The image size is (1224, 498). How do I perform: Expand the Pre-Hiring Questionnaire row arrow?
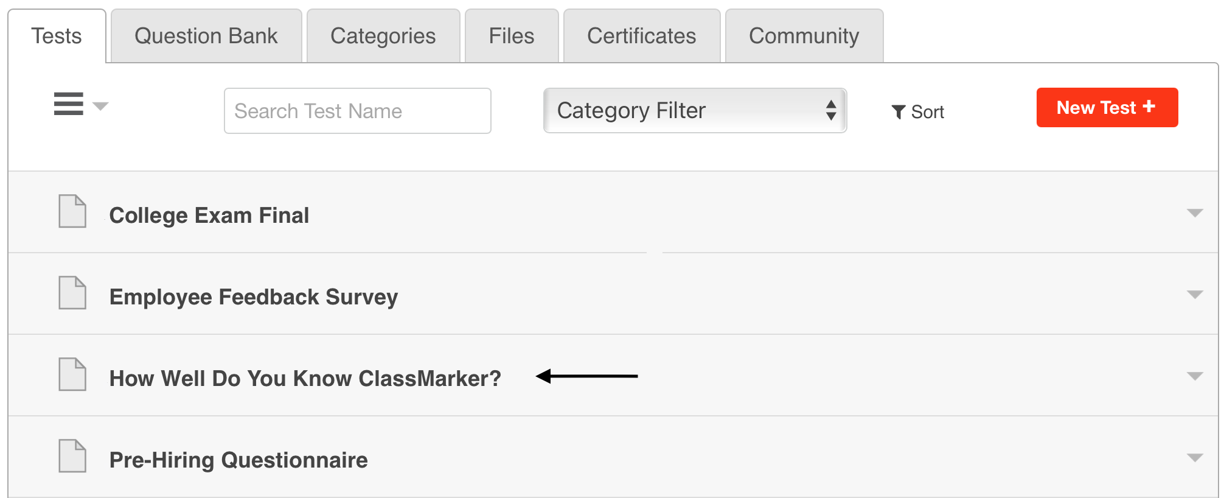1194,458
